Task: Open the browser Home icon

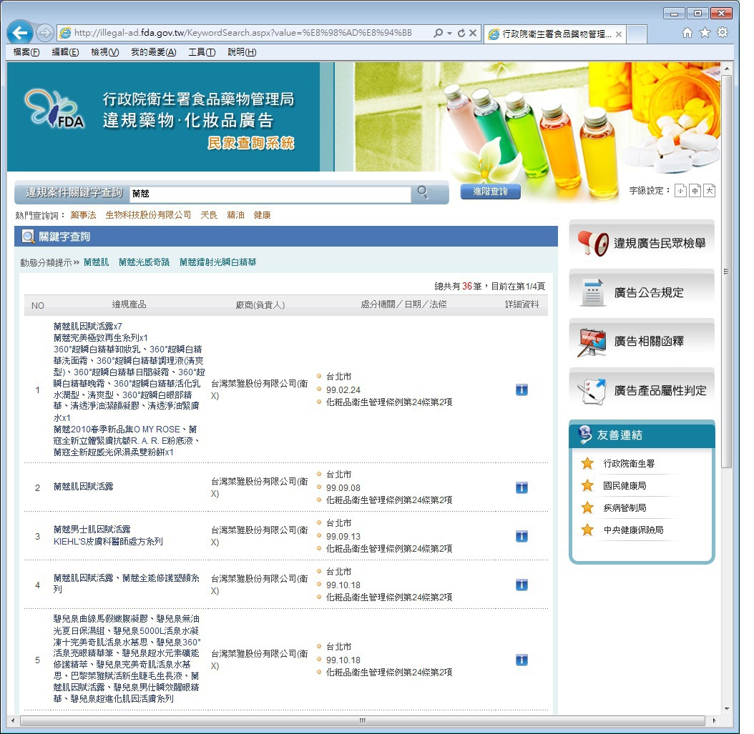Action: [687, 32]
